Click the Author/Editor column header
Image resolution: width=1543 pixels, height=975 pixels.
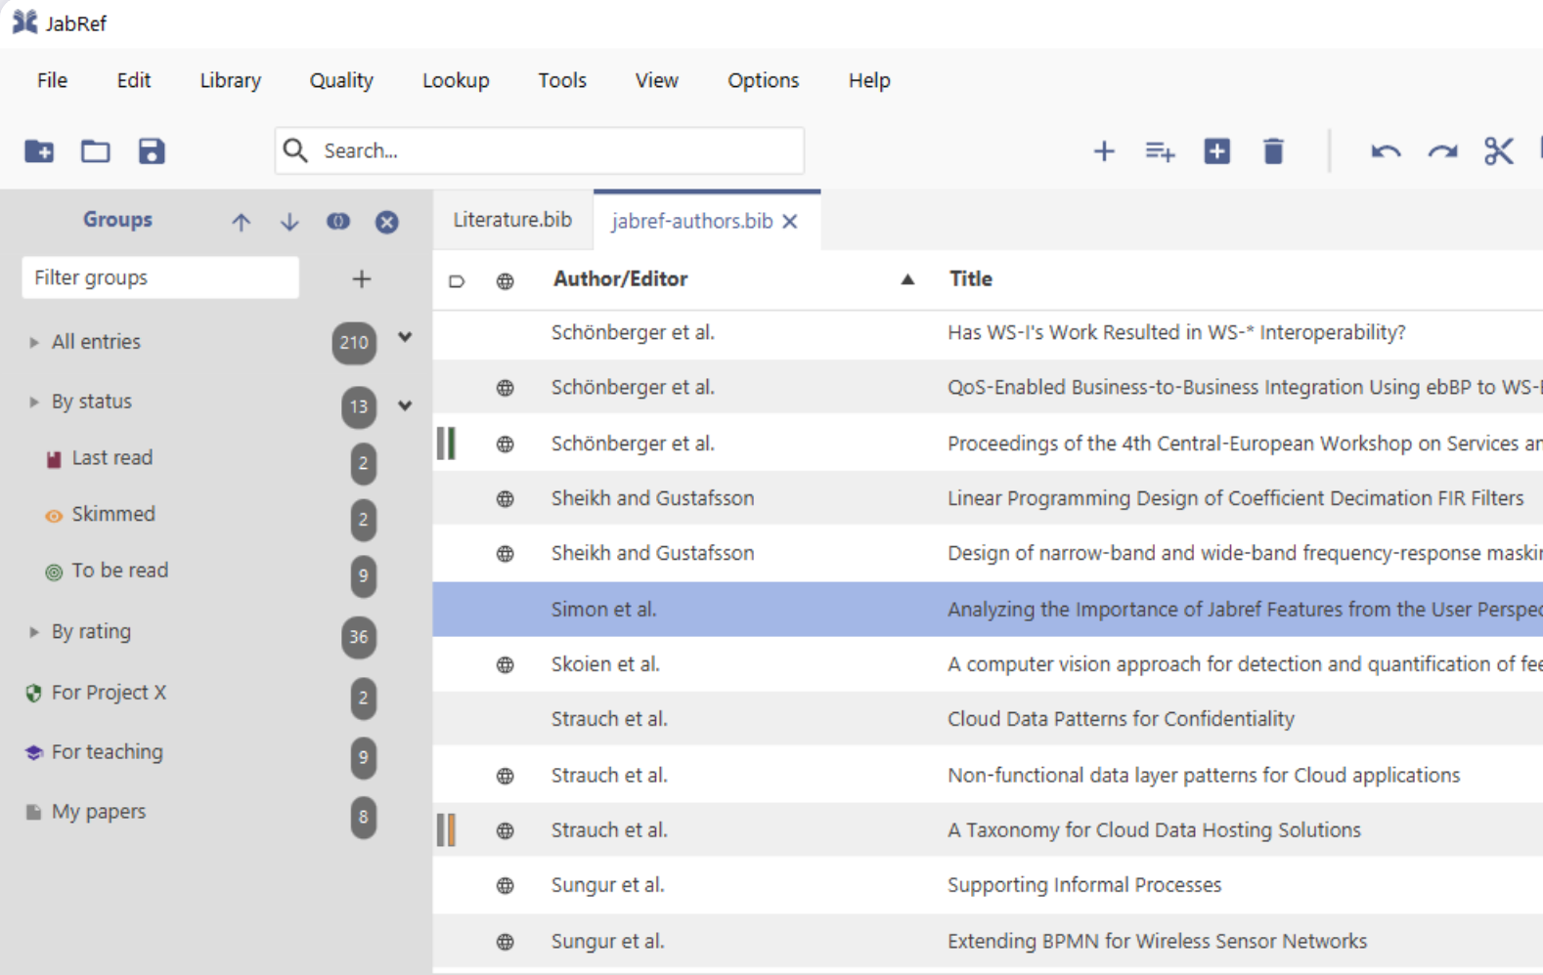pos(620,279)
